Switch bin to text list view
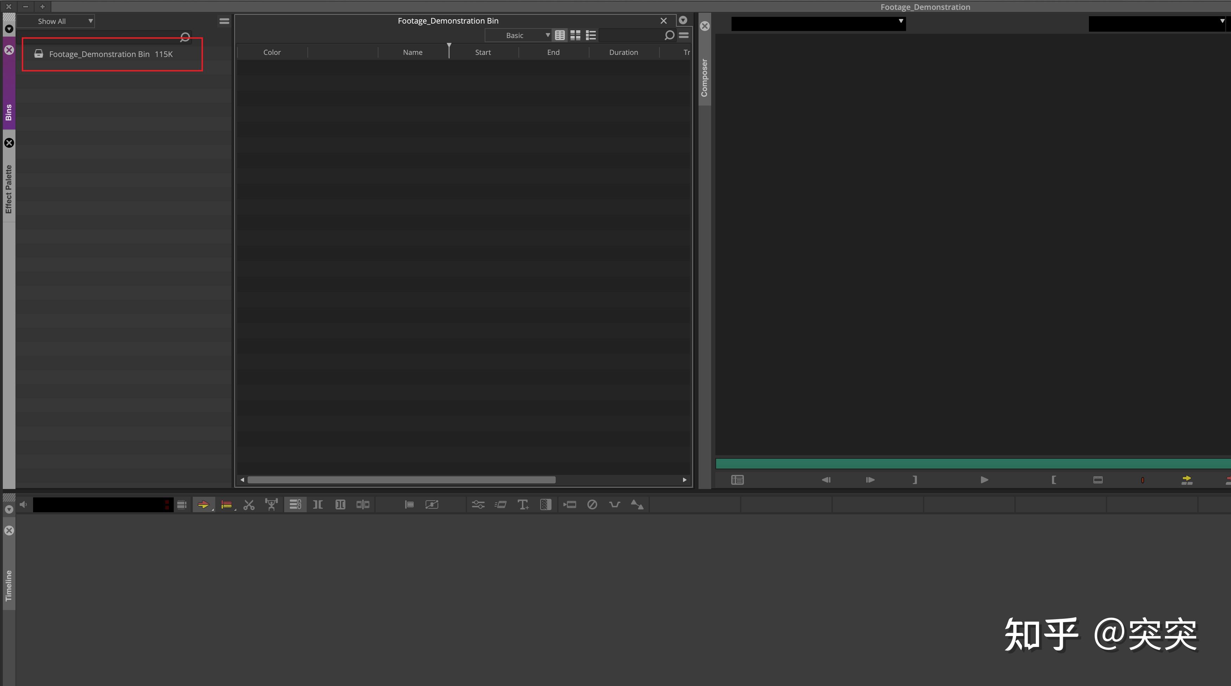 560,36
